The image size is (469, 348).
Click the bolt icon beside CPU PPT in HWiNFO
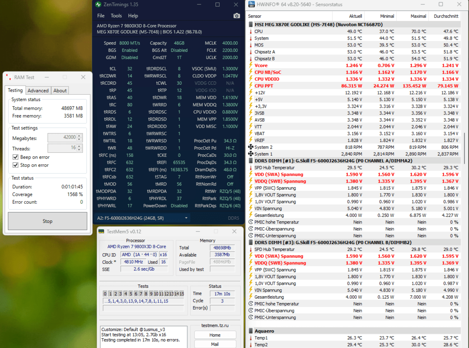pyautogui.click(x=251, y=86)
